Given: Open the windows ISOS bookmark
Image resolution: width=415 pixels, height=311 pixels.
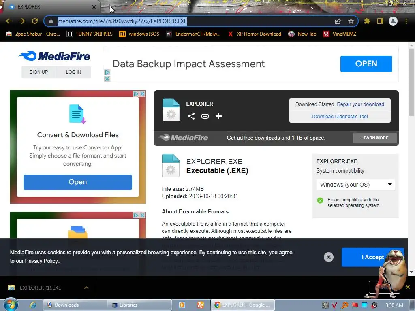Looking at the screenshot, I should (139, 34).
